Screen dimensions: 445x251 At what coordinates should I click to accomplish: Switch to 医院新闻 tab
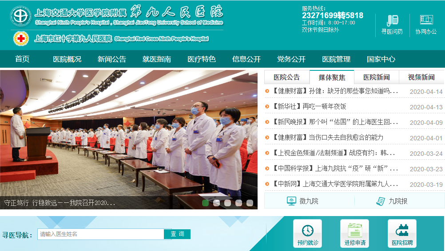377,77
